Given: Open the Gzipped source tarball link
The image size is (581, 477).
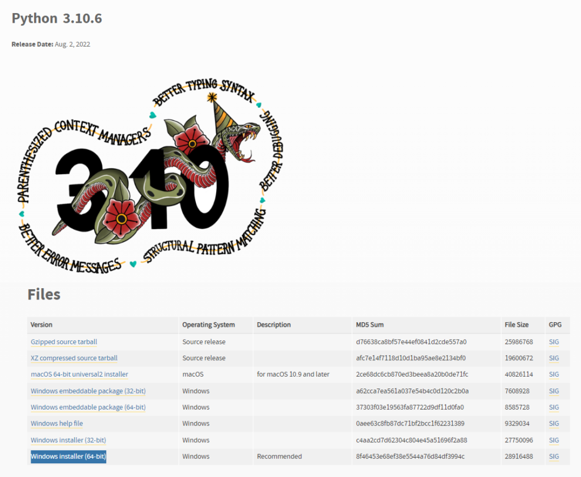Looking at the screenshot, I should pyautogui.click(x=64, y=342).
